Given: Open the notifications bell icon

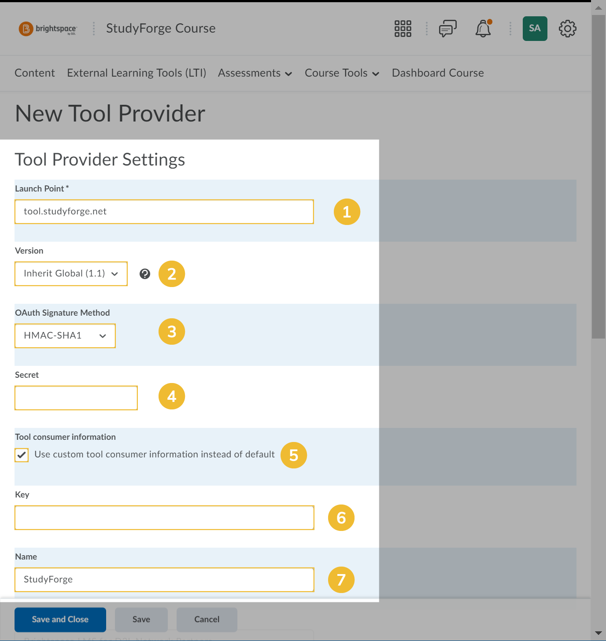Looking at the screenshot, I should [483, 29].
